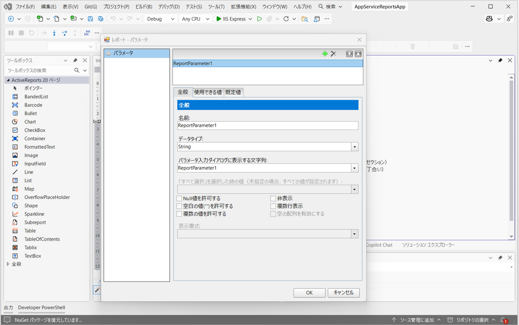519x325 pixels.
Task: Enable the '空白の値("")を許可する' checkbox
Action: click(179, 206)
